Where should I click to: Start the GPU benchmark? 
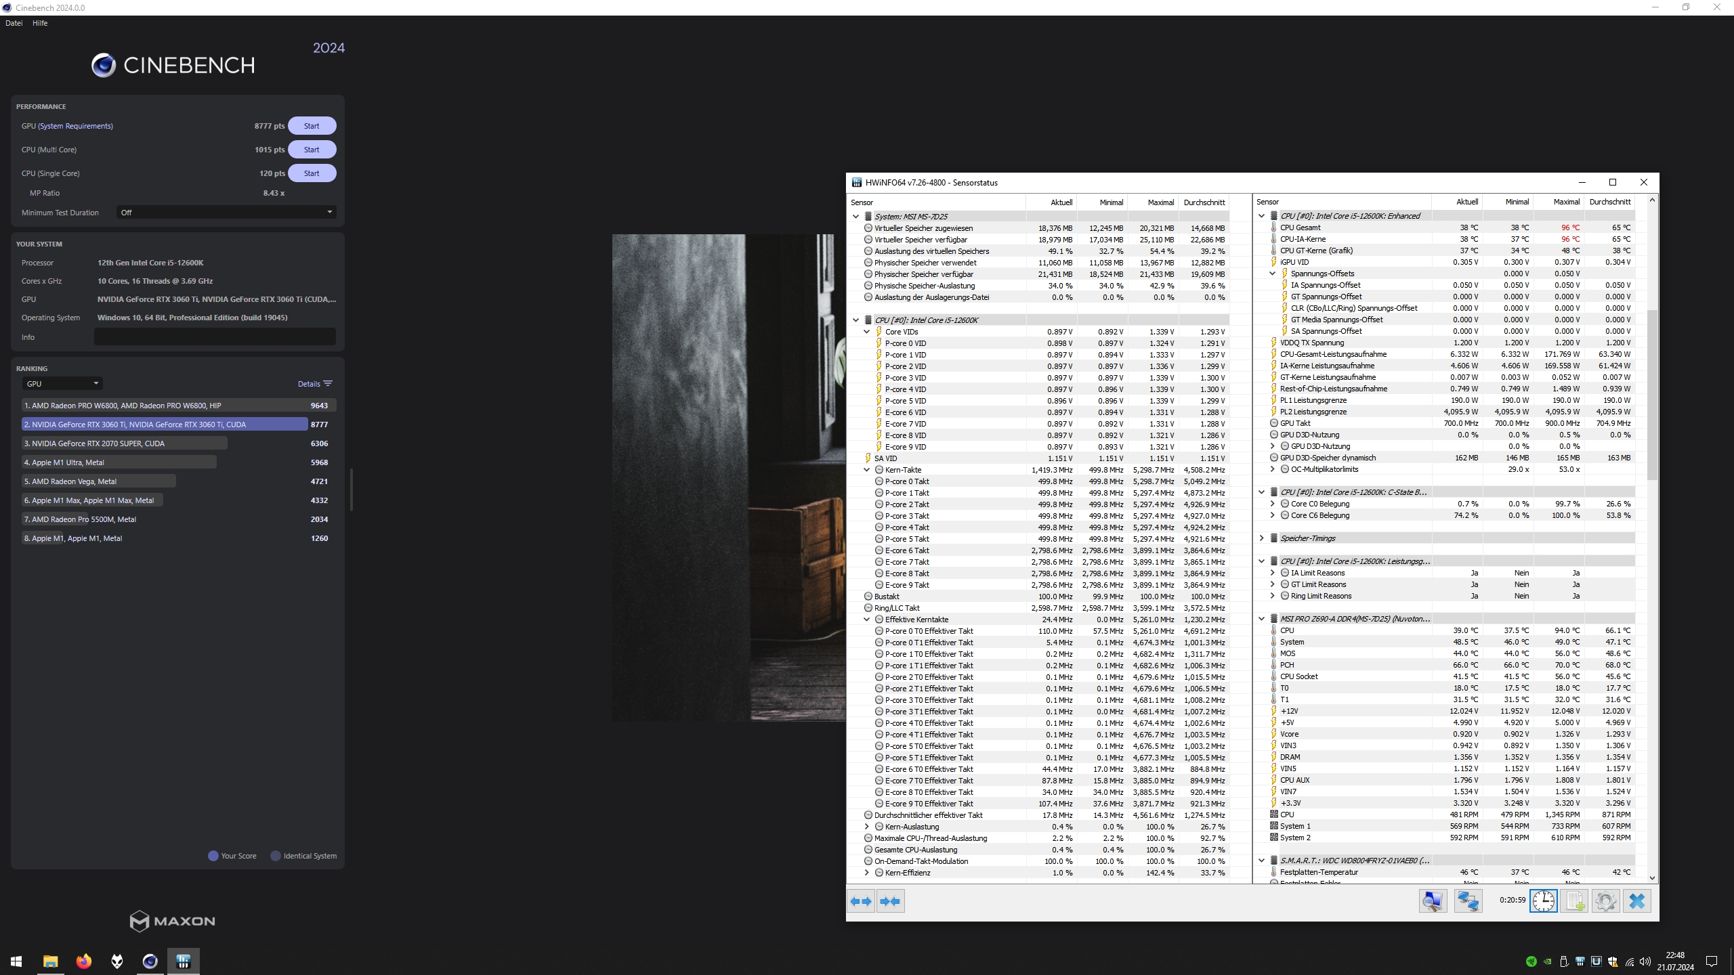click(312, 126)
